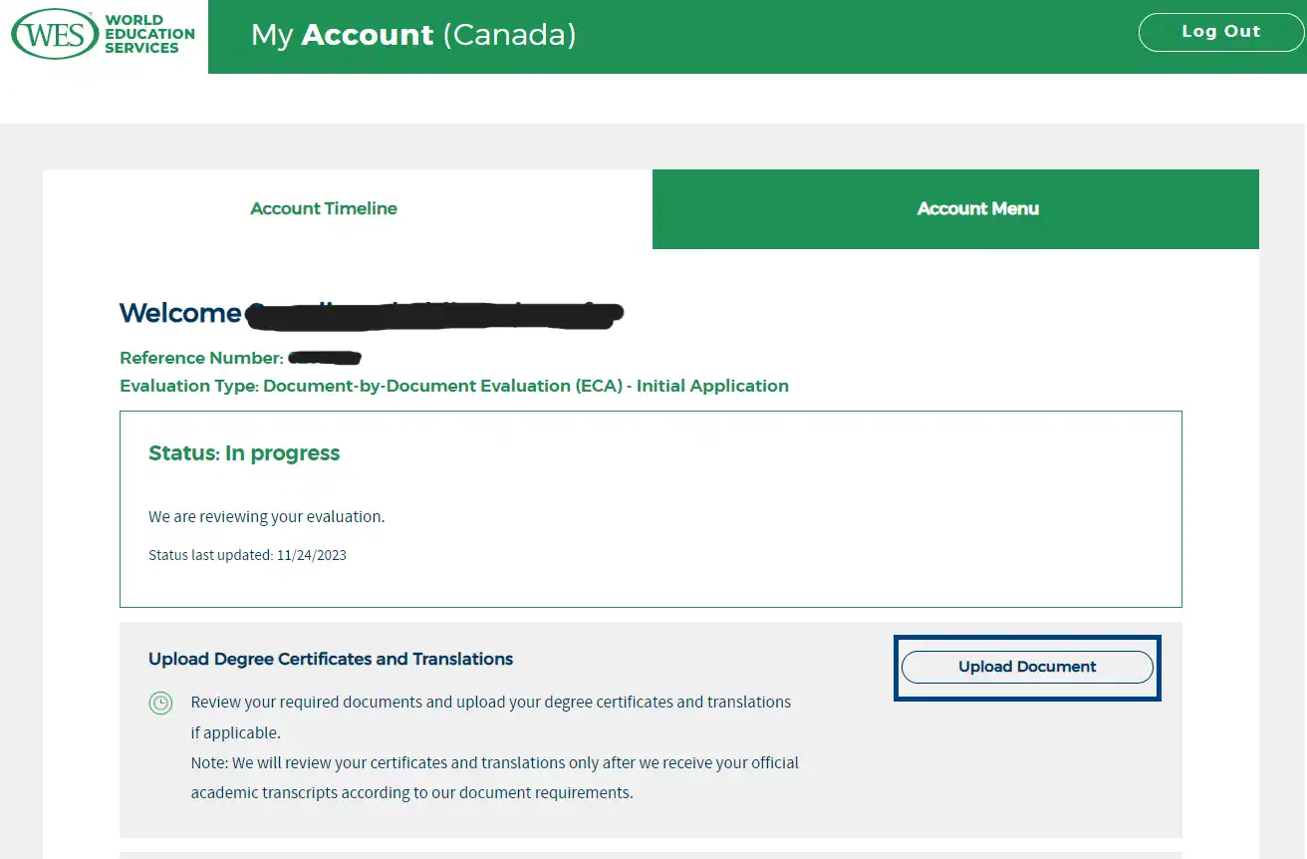Click the Evaluation Type description line
The image size is (1307, 859).
click(x=454, y=386)
